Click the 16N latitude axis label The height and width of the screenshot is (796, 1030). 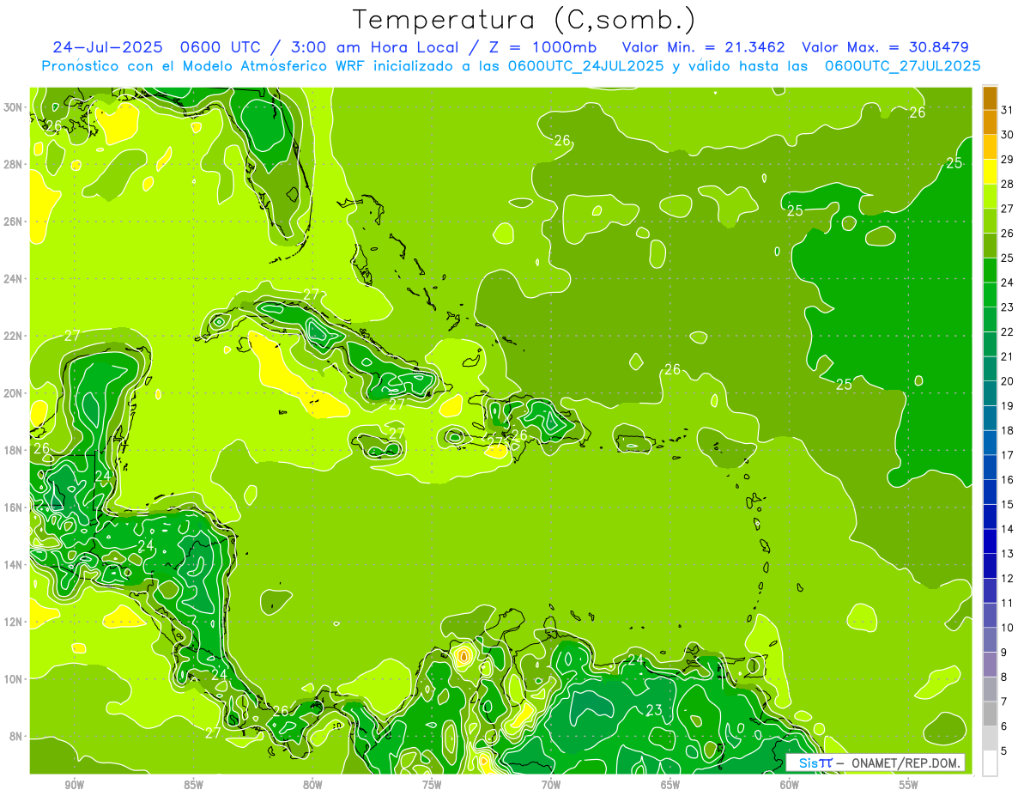[15, 507]
